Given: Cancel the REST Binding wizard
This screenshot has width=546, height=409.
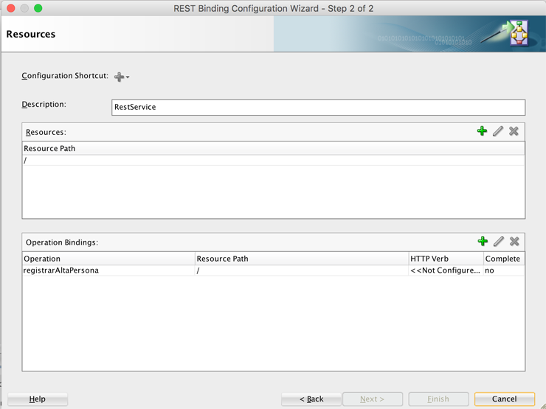Looking at the screenshot, I should coord(505,399).
